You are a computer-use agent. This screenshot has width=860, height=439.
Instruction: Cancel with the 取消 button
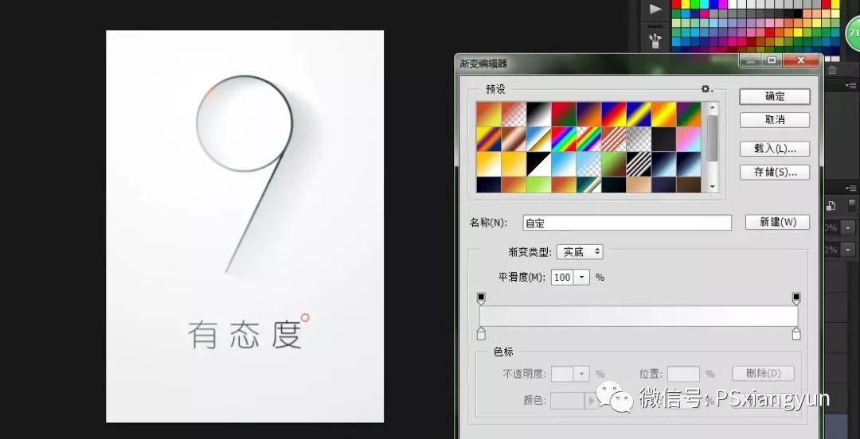click(x=775, y=120)
